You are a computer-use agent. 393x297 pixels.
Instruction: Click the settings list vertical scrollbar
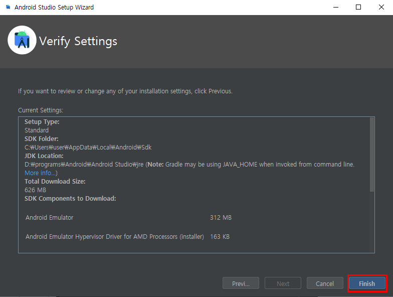coord(372,155)
